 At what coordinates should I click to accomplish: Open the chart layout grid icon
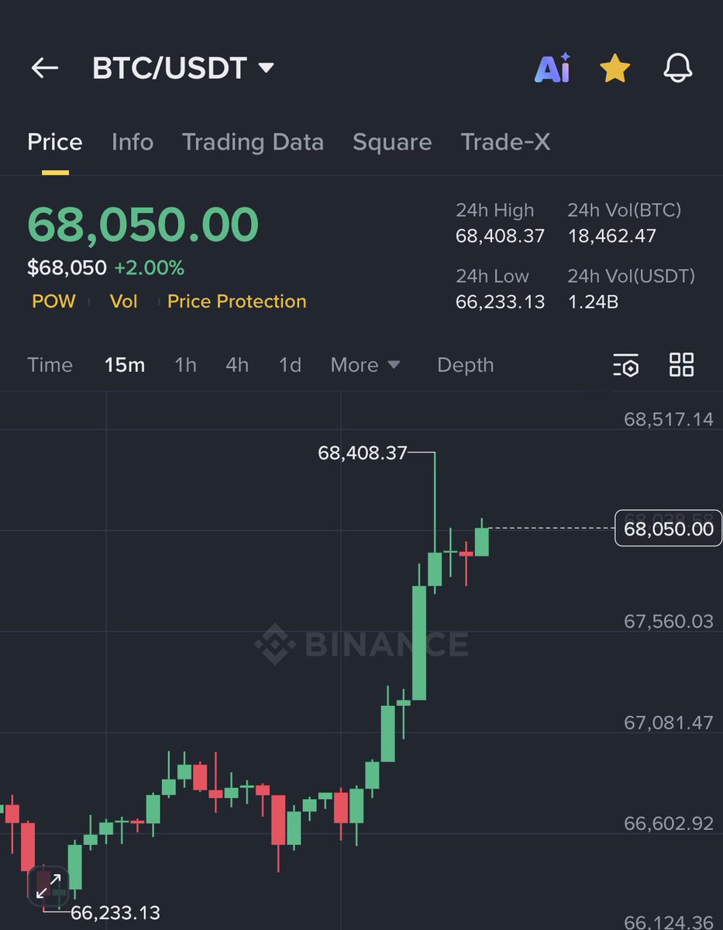[682, 364]
